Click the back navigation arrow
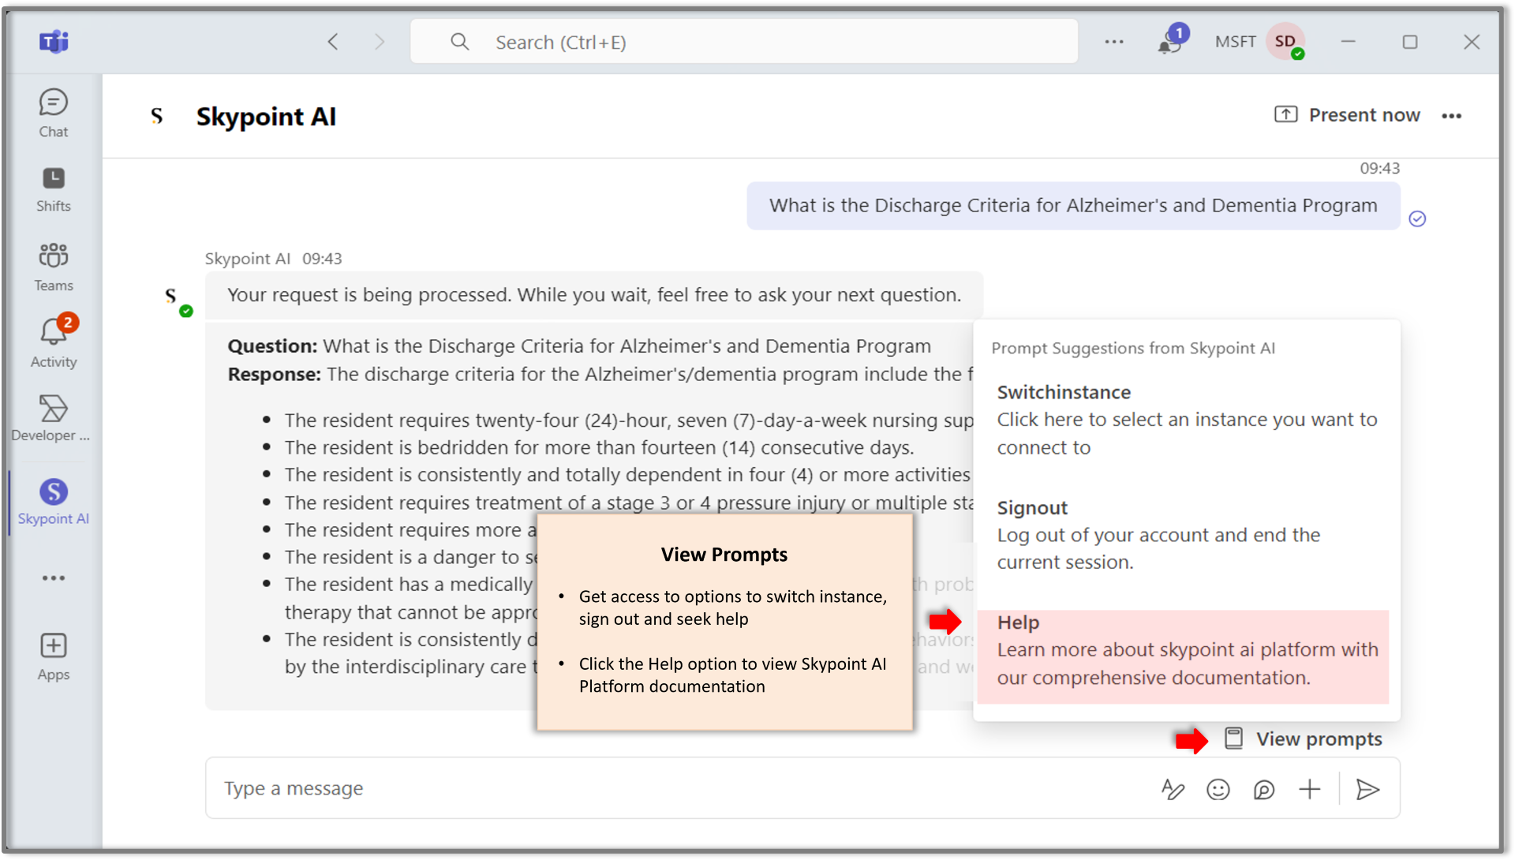Screen dimensions: 1515x860 [x=333, y=42]
